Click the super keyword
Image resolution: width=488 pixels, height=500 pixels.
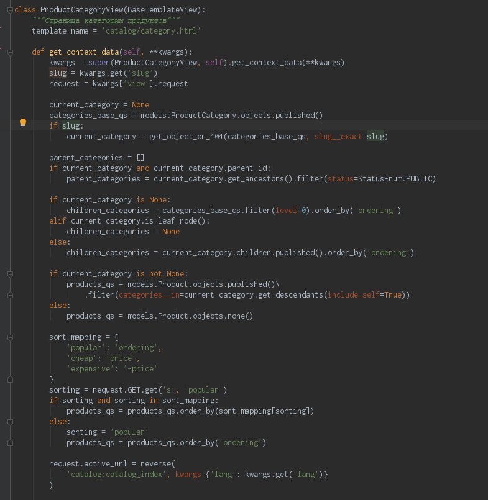(99, 63)
